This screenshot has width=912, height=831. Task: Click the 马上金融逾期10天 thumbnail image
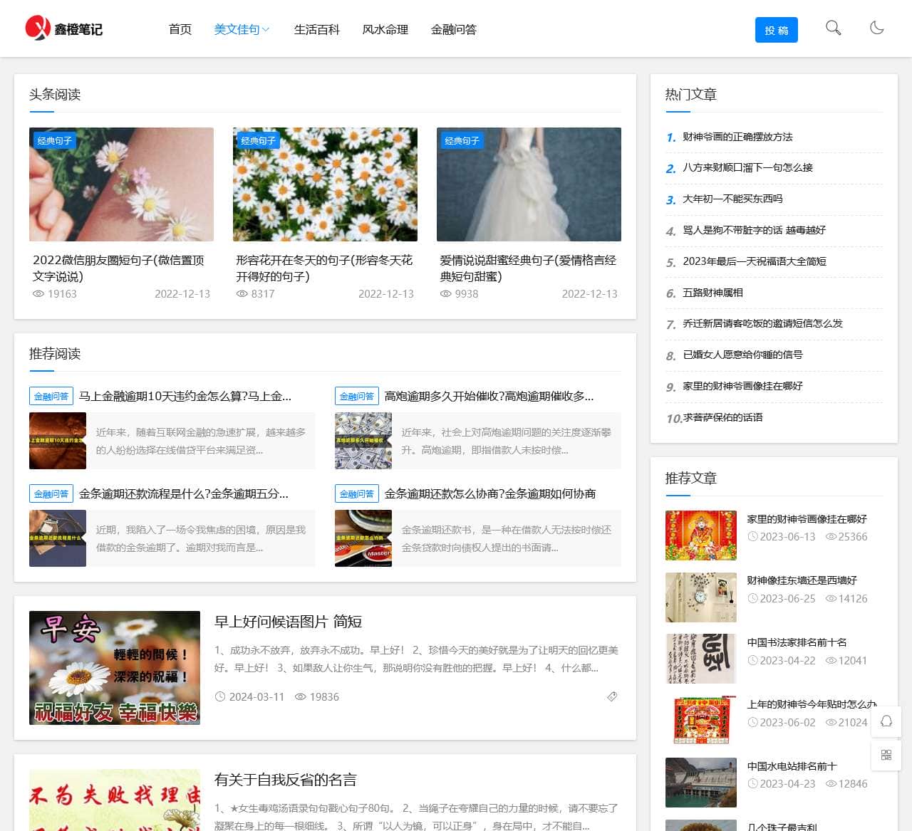tap(58, 441)
